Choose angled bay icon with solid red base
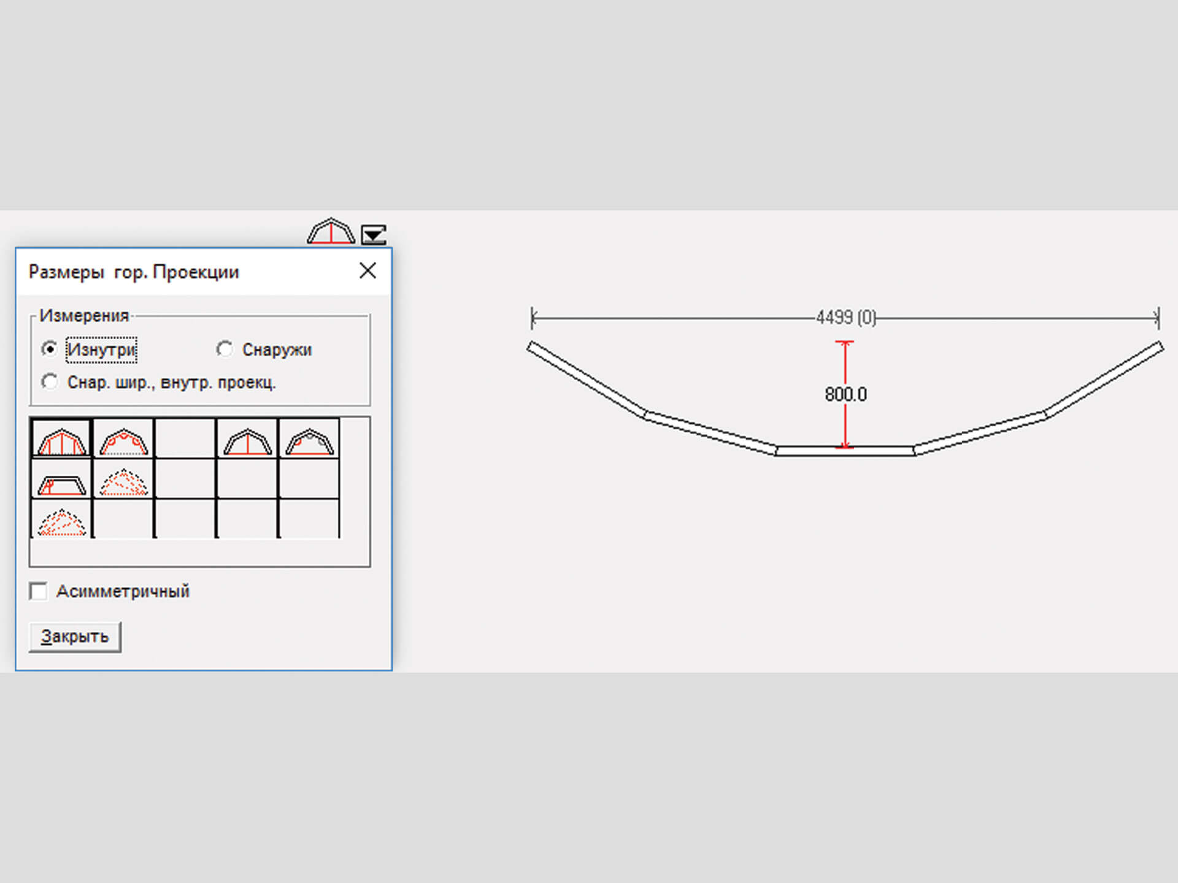 pyautogui.click(x=309, y=440)
